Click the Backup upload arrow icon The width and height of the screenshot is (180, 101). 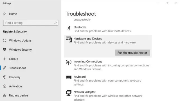4,59
